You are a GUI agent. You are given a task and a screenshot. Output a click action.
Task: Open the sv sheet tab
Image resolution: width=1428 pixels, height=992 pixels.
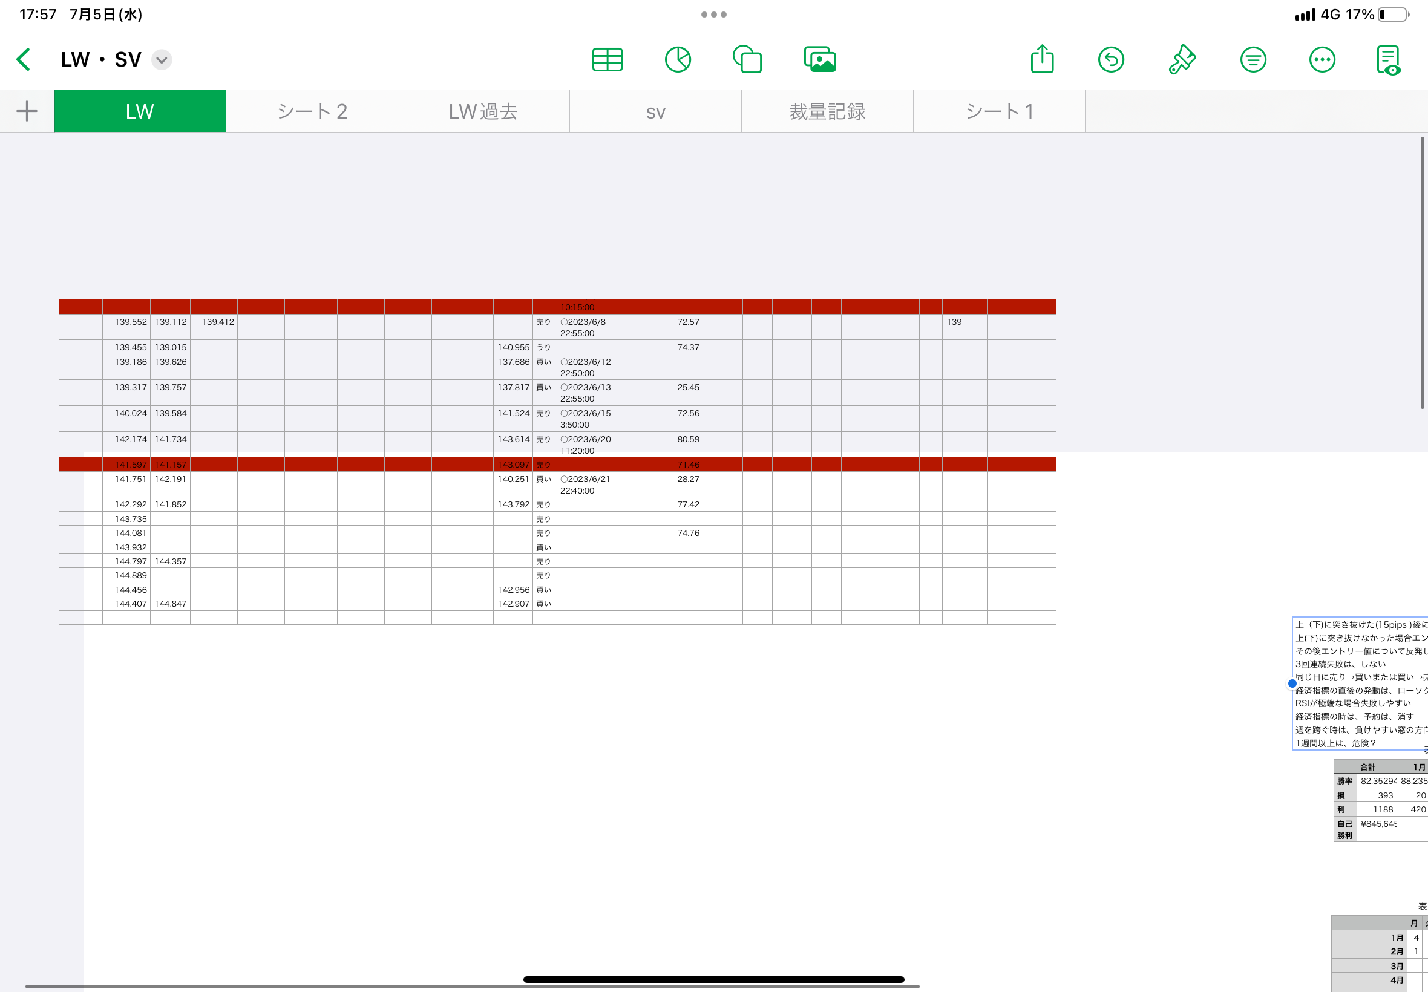655,111
